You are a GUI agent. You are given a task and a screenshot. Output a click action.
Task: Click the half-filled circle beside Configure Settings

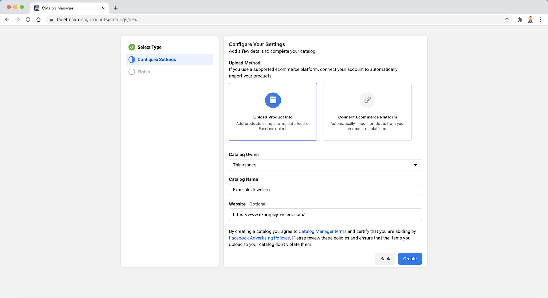pyautogui.click(x=132, y=59)
